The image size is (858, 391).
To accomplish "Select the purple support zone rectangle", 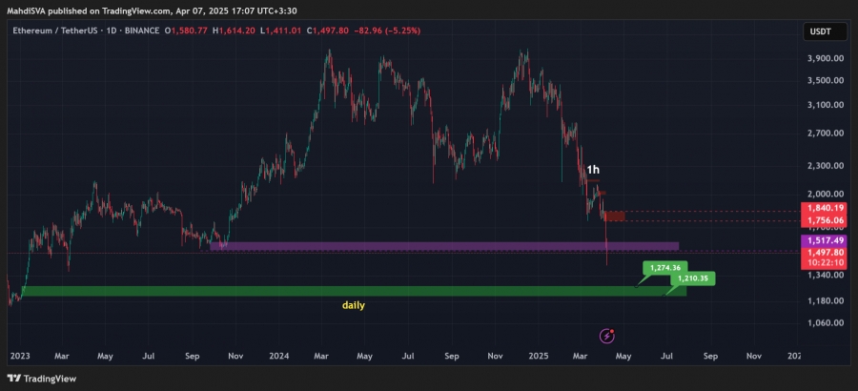I will pyautogui.click(x=444, y=246).
